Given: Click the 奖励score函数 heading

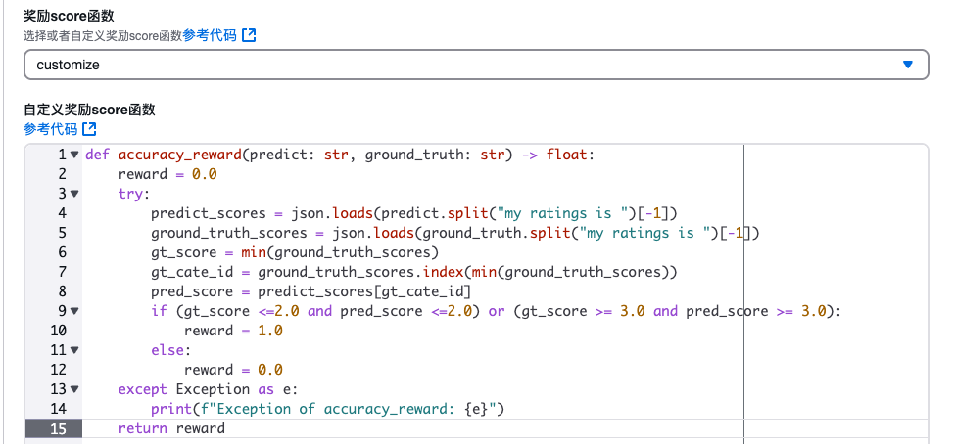Looking at the screenshot, I should coord(69,16).
